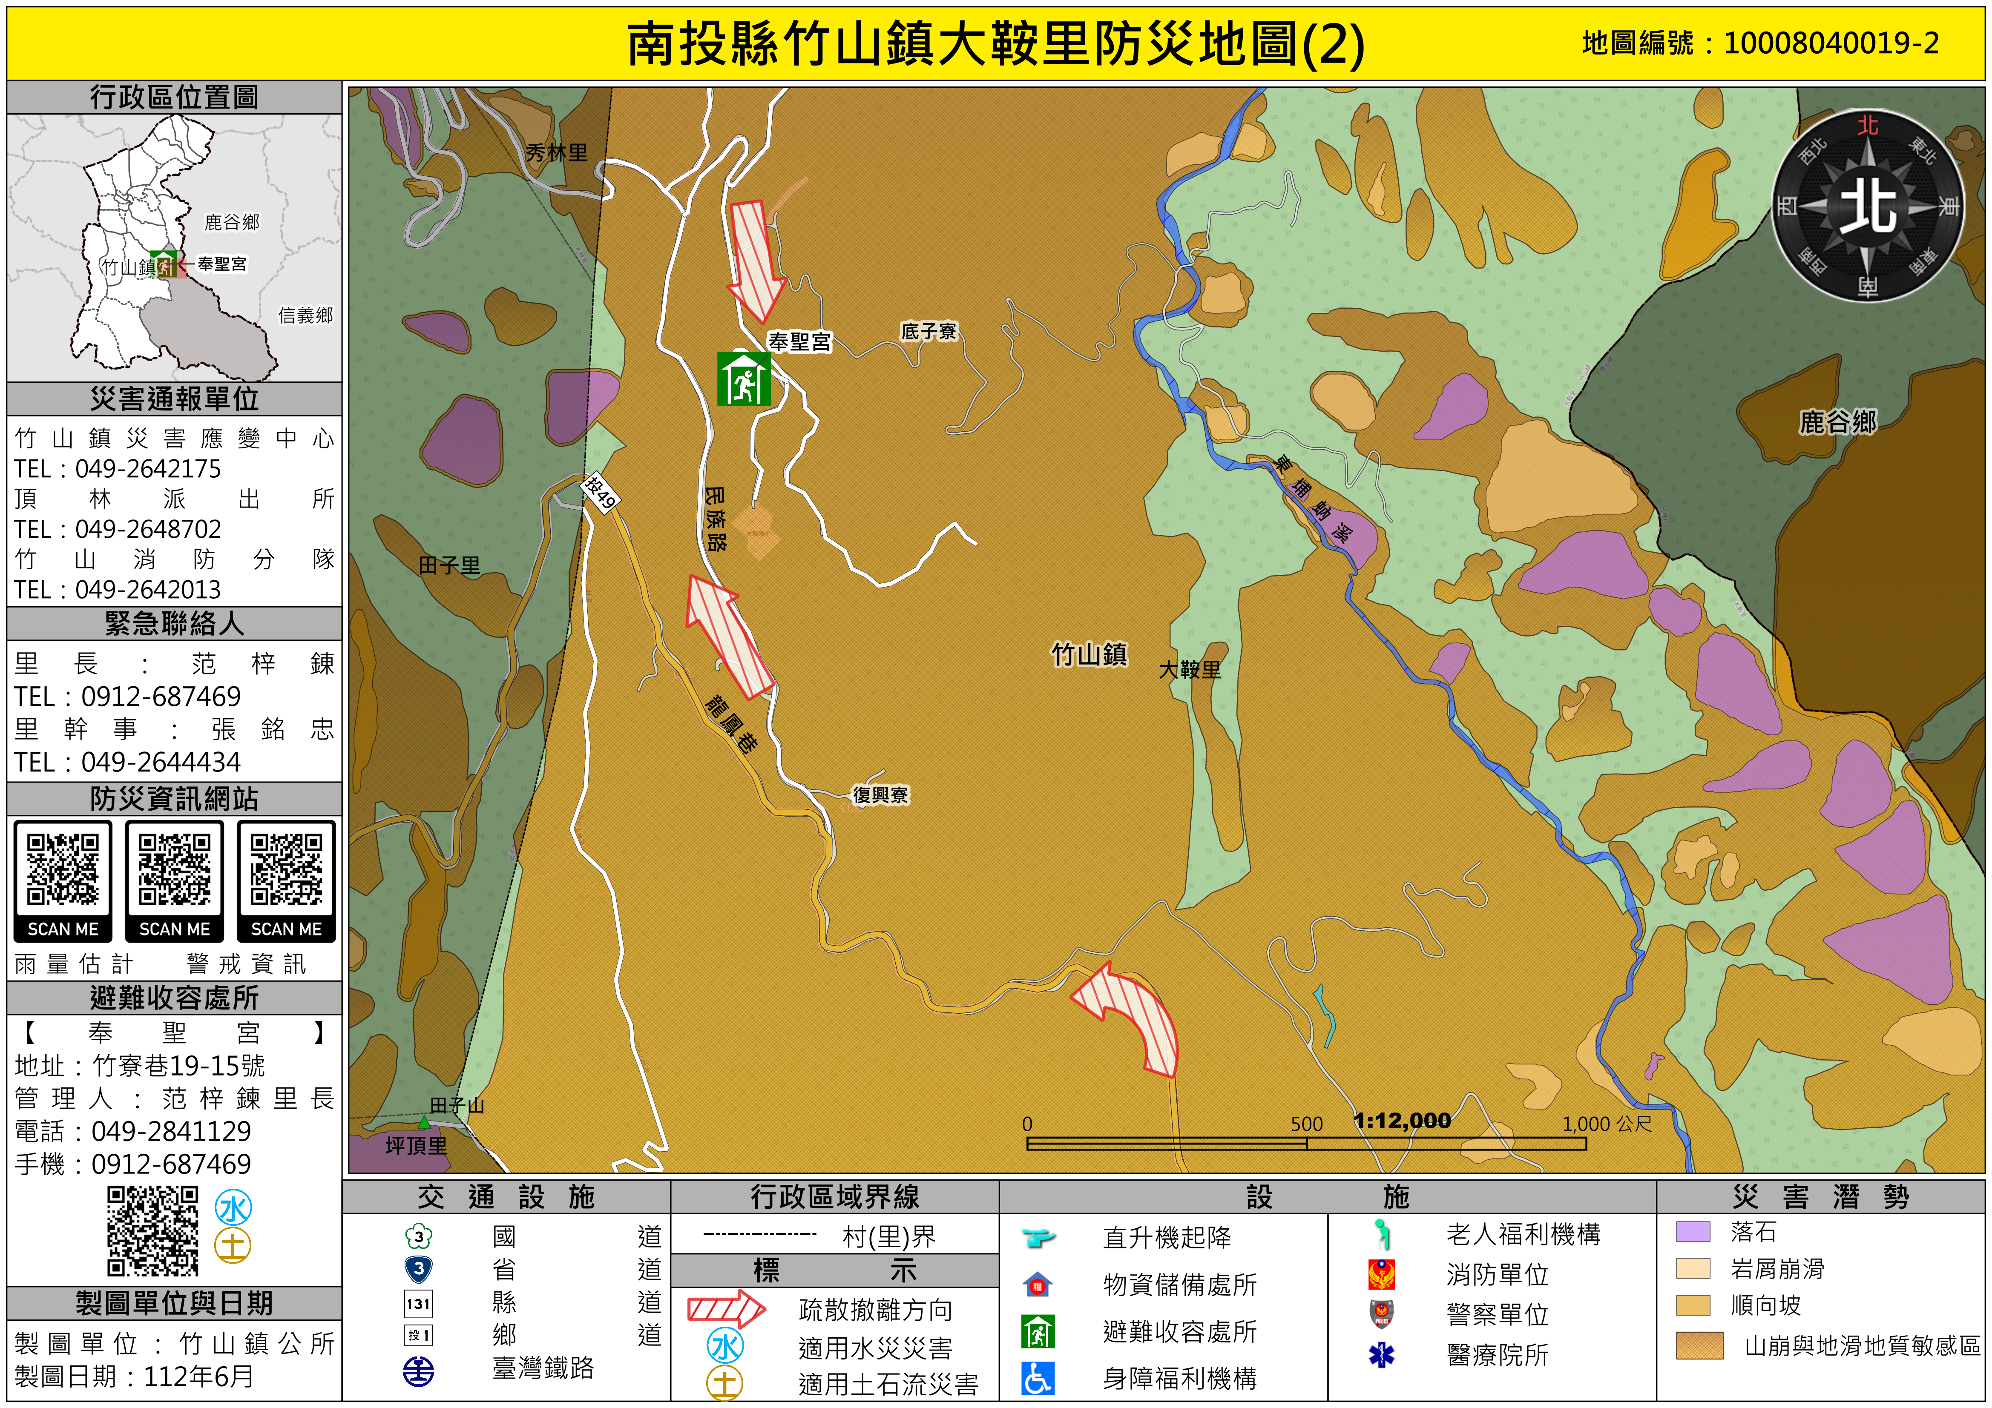Click the 行政區位置圖 inset locator map
Image resolution: width=1992 pixels, height=1408 pixels.
pyautogui.click(x=173, y=247)
